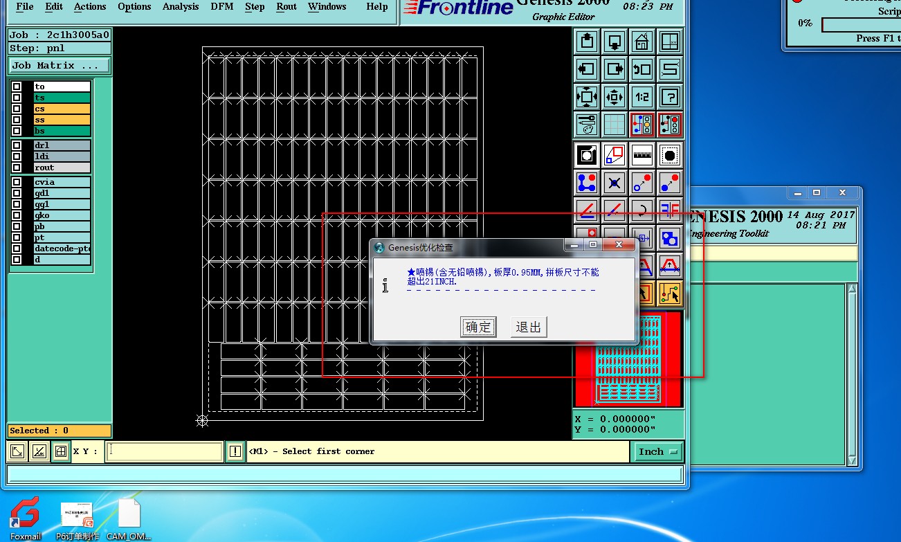Select the 'datecode-pt' layer name
Image resolution: width=901 pixels, height=542 pixels.
click(62, 249)
